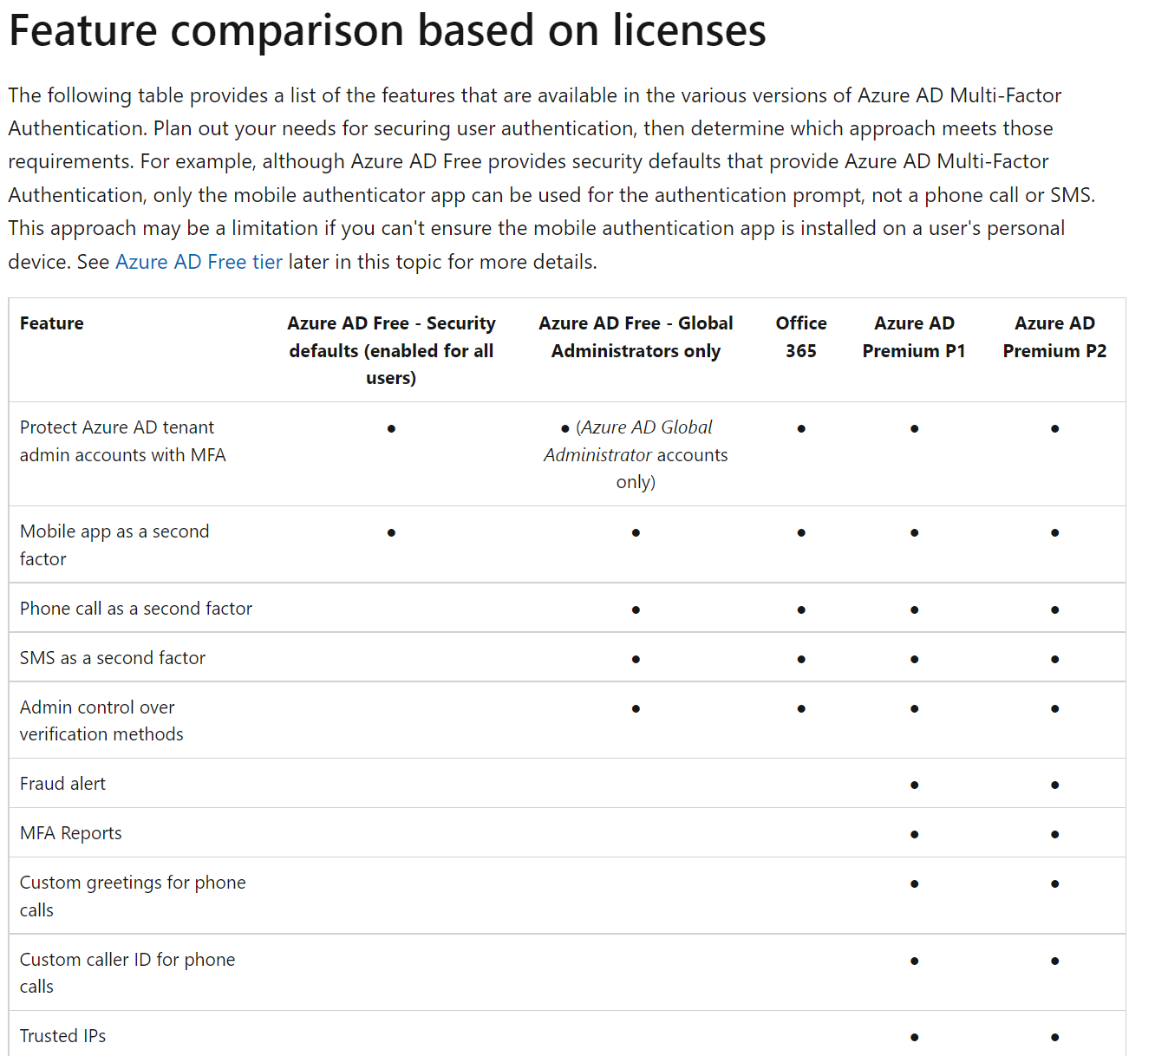Click 'Mobile app as a second factor' row label
Viewport: 1168px width, 1056px height.
coord(114,545)
